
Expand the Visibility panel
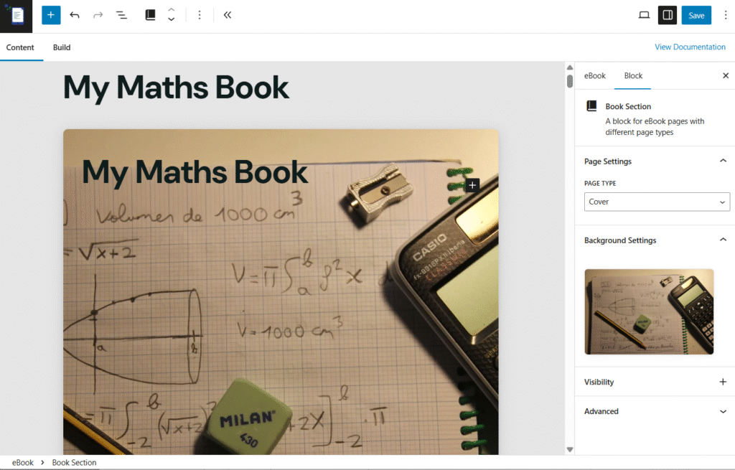(723, 382)
